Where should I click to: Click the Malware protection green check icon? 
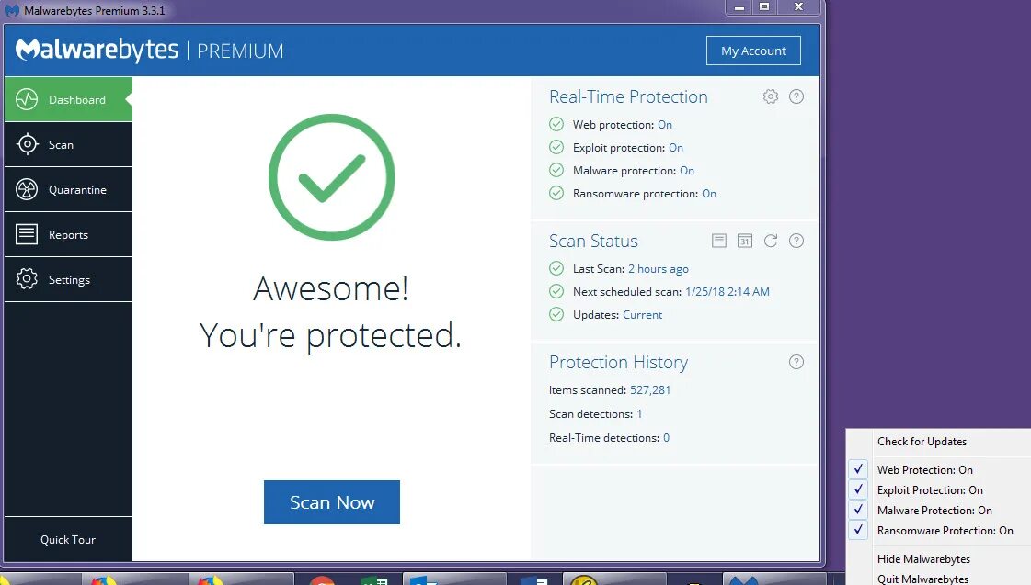tap(556, 170)
